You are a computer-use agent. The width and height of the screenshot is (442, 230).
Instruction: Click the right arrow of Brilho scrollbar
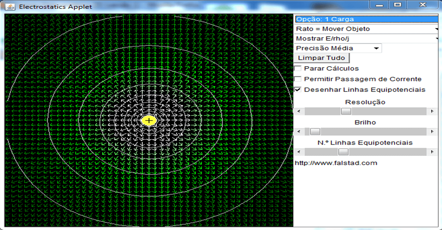coord(432,132)
